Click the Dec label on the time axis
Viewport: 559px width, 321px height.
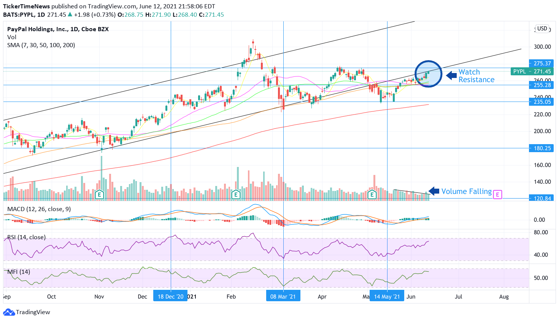pos(142,297)
